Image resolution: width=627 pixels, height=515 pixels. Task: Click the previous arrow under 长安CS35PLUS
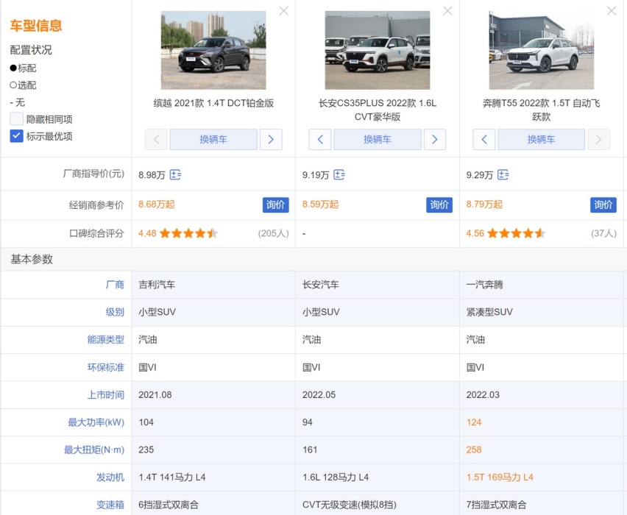pyautogui.click(x=320, y=140)
